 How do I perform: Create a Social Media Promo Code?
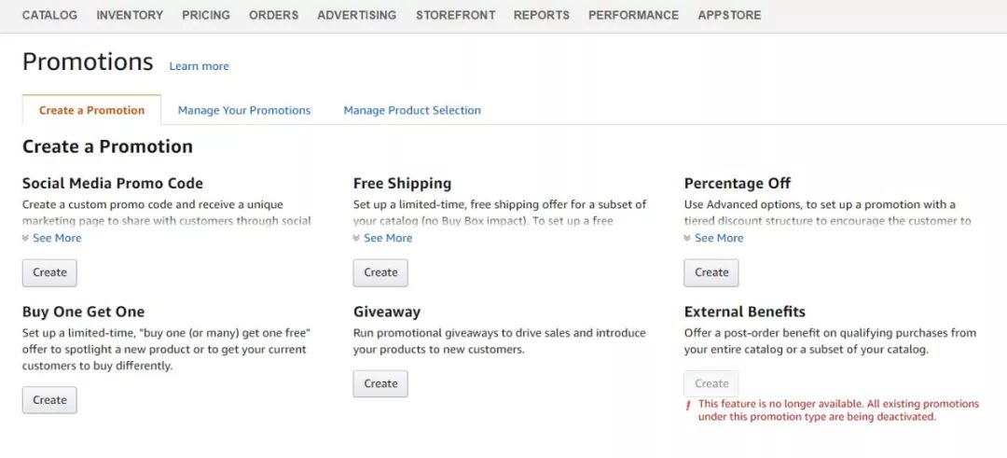pos(49,272)
